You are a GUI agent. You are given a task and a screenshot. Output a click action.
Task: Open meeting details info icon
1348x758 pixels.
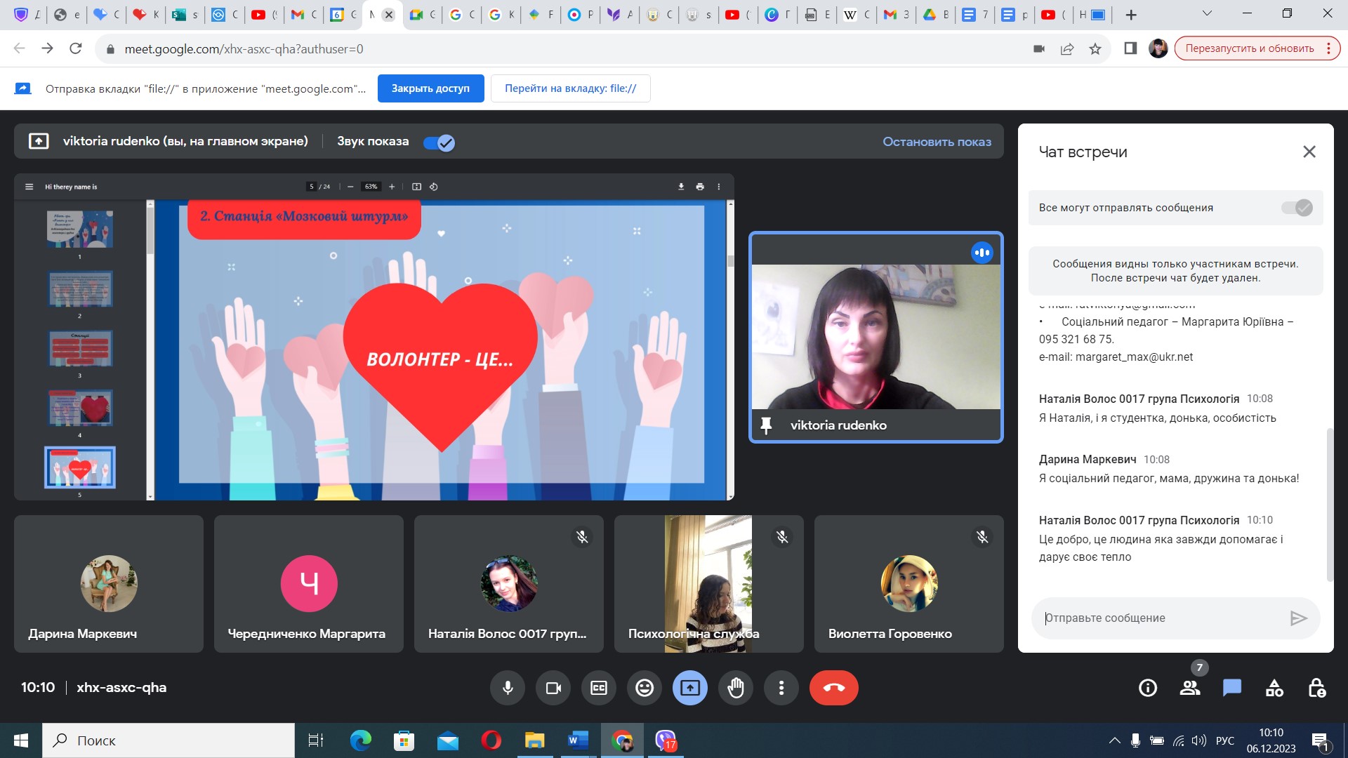(x=1148, y=688)
